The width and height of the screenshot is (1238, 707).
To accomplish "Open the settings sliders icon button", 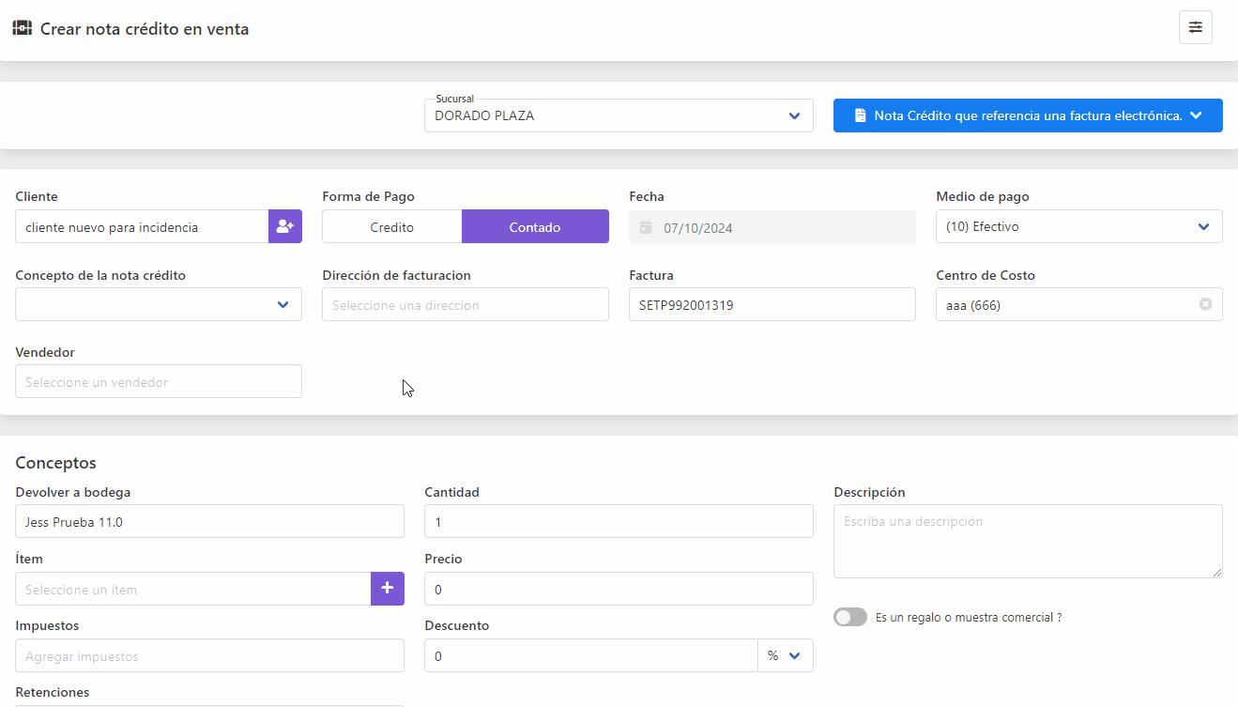I will click(1195, 27).
